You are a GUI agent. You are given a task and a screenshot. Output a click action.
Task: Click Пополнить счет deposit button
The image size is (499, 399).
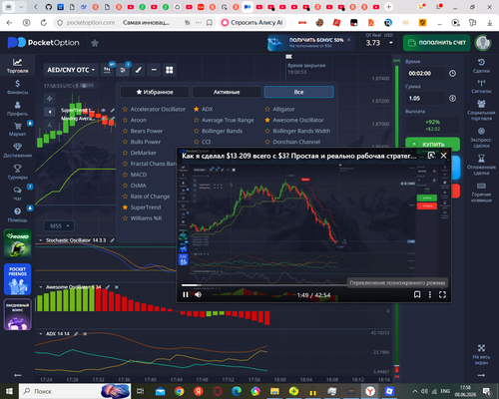(436, 43)
